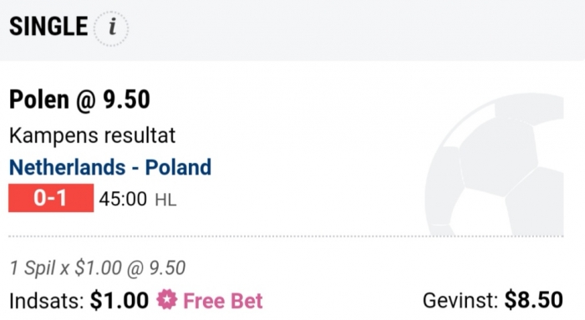Click the 1 Spil x $1.00 summary line
The height and width of the screenshot is (320, 585).
click(98, 268)
